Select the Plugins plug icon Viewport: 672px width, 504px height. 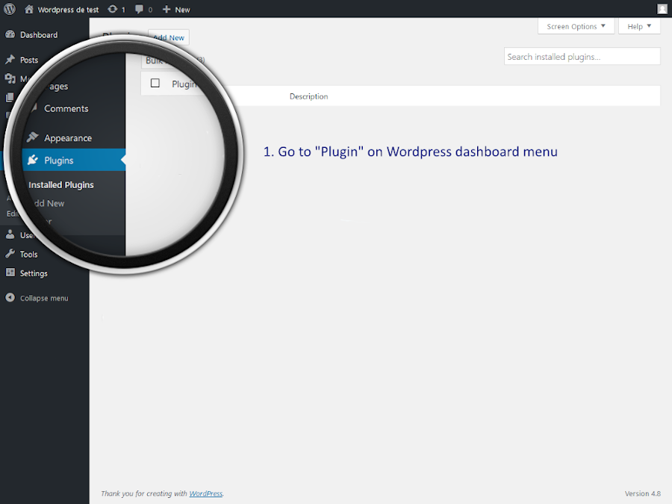[33, 160]
